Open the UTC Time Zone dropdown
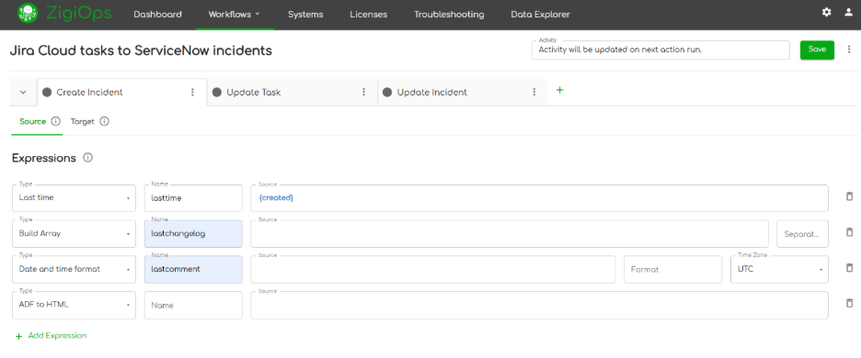 coord(779,269)
